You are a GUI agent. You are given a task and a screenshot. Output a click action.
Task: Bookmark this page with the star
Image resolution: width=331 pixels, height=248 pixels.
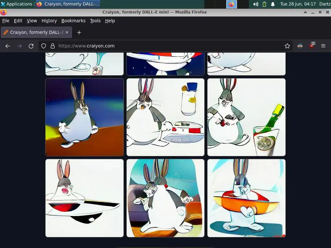tap(287, 46)
